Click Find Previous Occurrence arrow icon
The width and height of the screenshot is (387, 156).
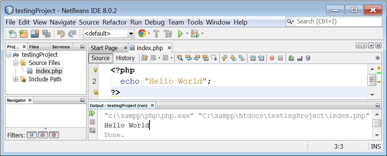tap(188, 58)
